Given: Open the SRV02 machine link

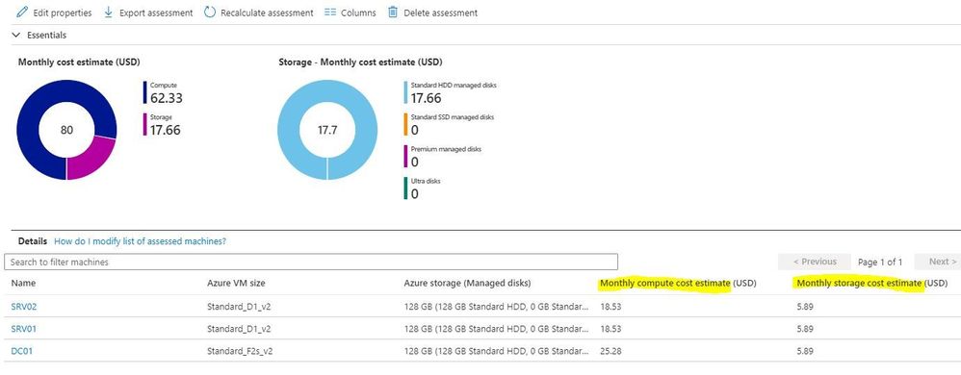Looking at the screenshot, I should [24, 307].
